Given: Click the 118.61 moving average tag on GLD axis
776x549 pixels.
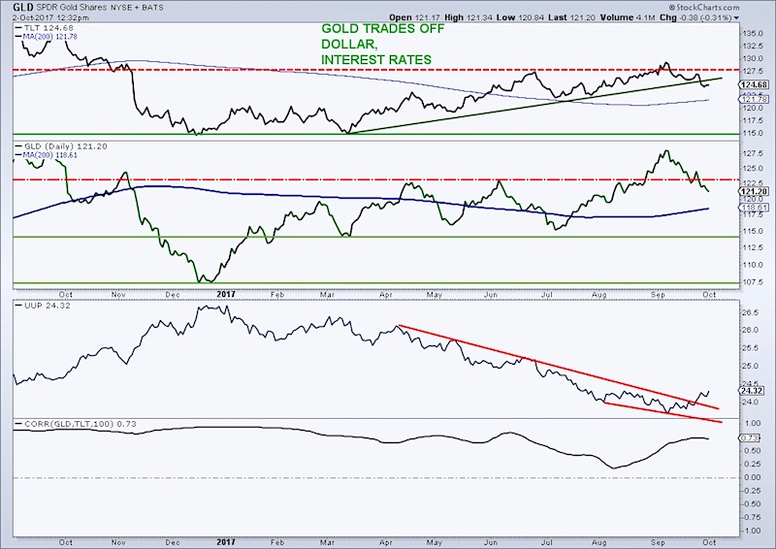Looking at the screenshot, I should pos(755,208).
